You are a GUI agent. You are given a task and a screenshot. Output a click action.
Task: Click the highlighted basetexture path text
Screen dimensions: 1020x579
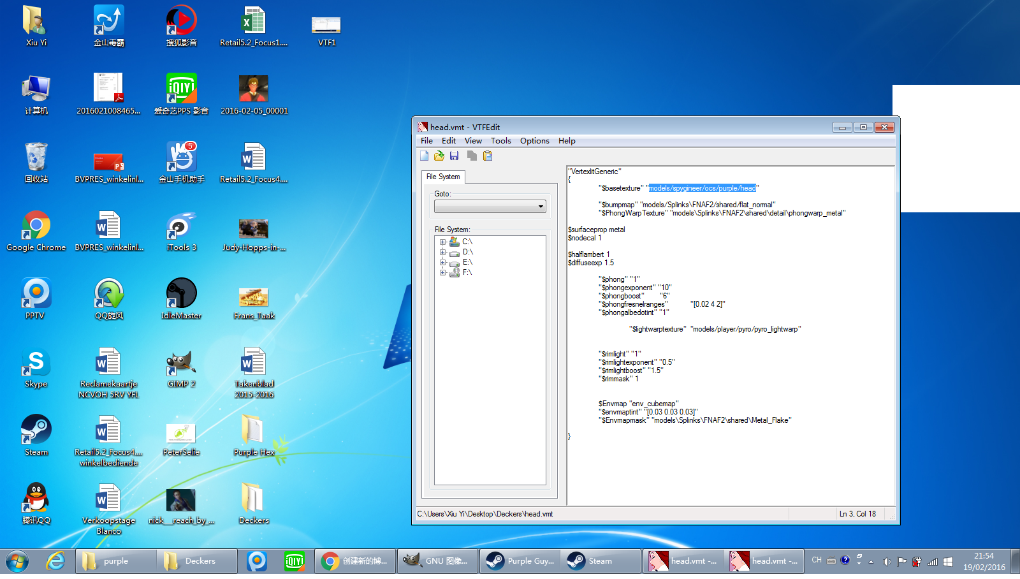pos(703,188)
